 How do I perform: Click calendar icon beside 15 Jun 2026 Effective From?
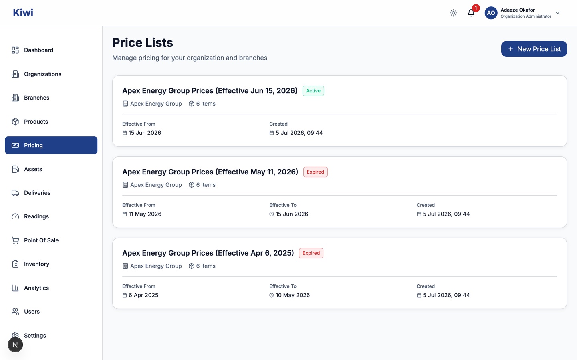(125, 133)
